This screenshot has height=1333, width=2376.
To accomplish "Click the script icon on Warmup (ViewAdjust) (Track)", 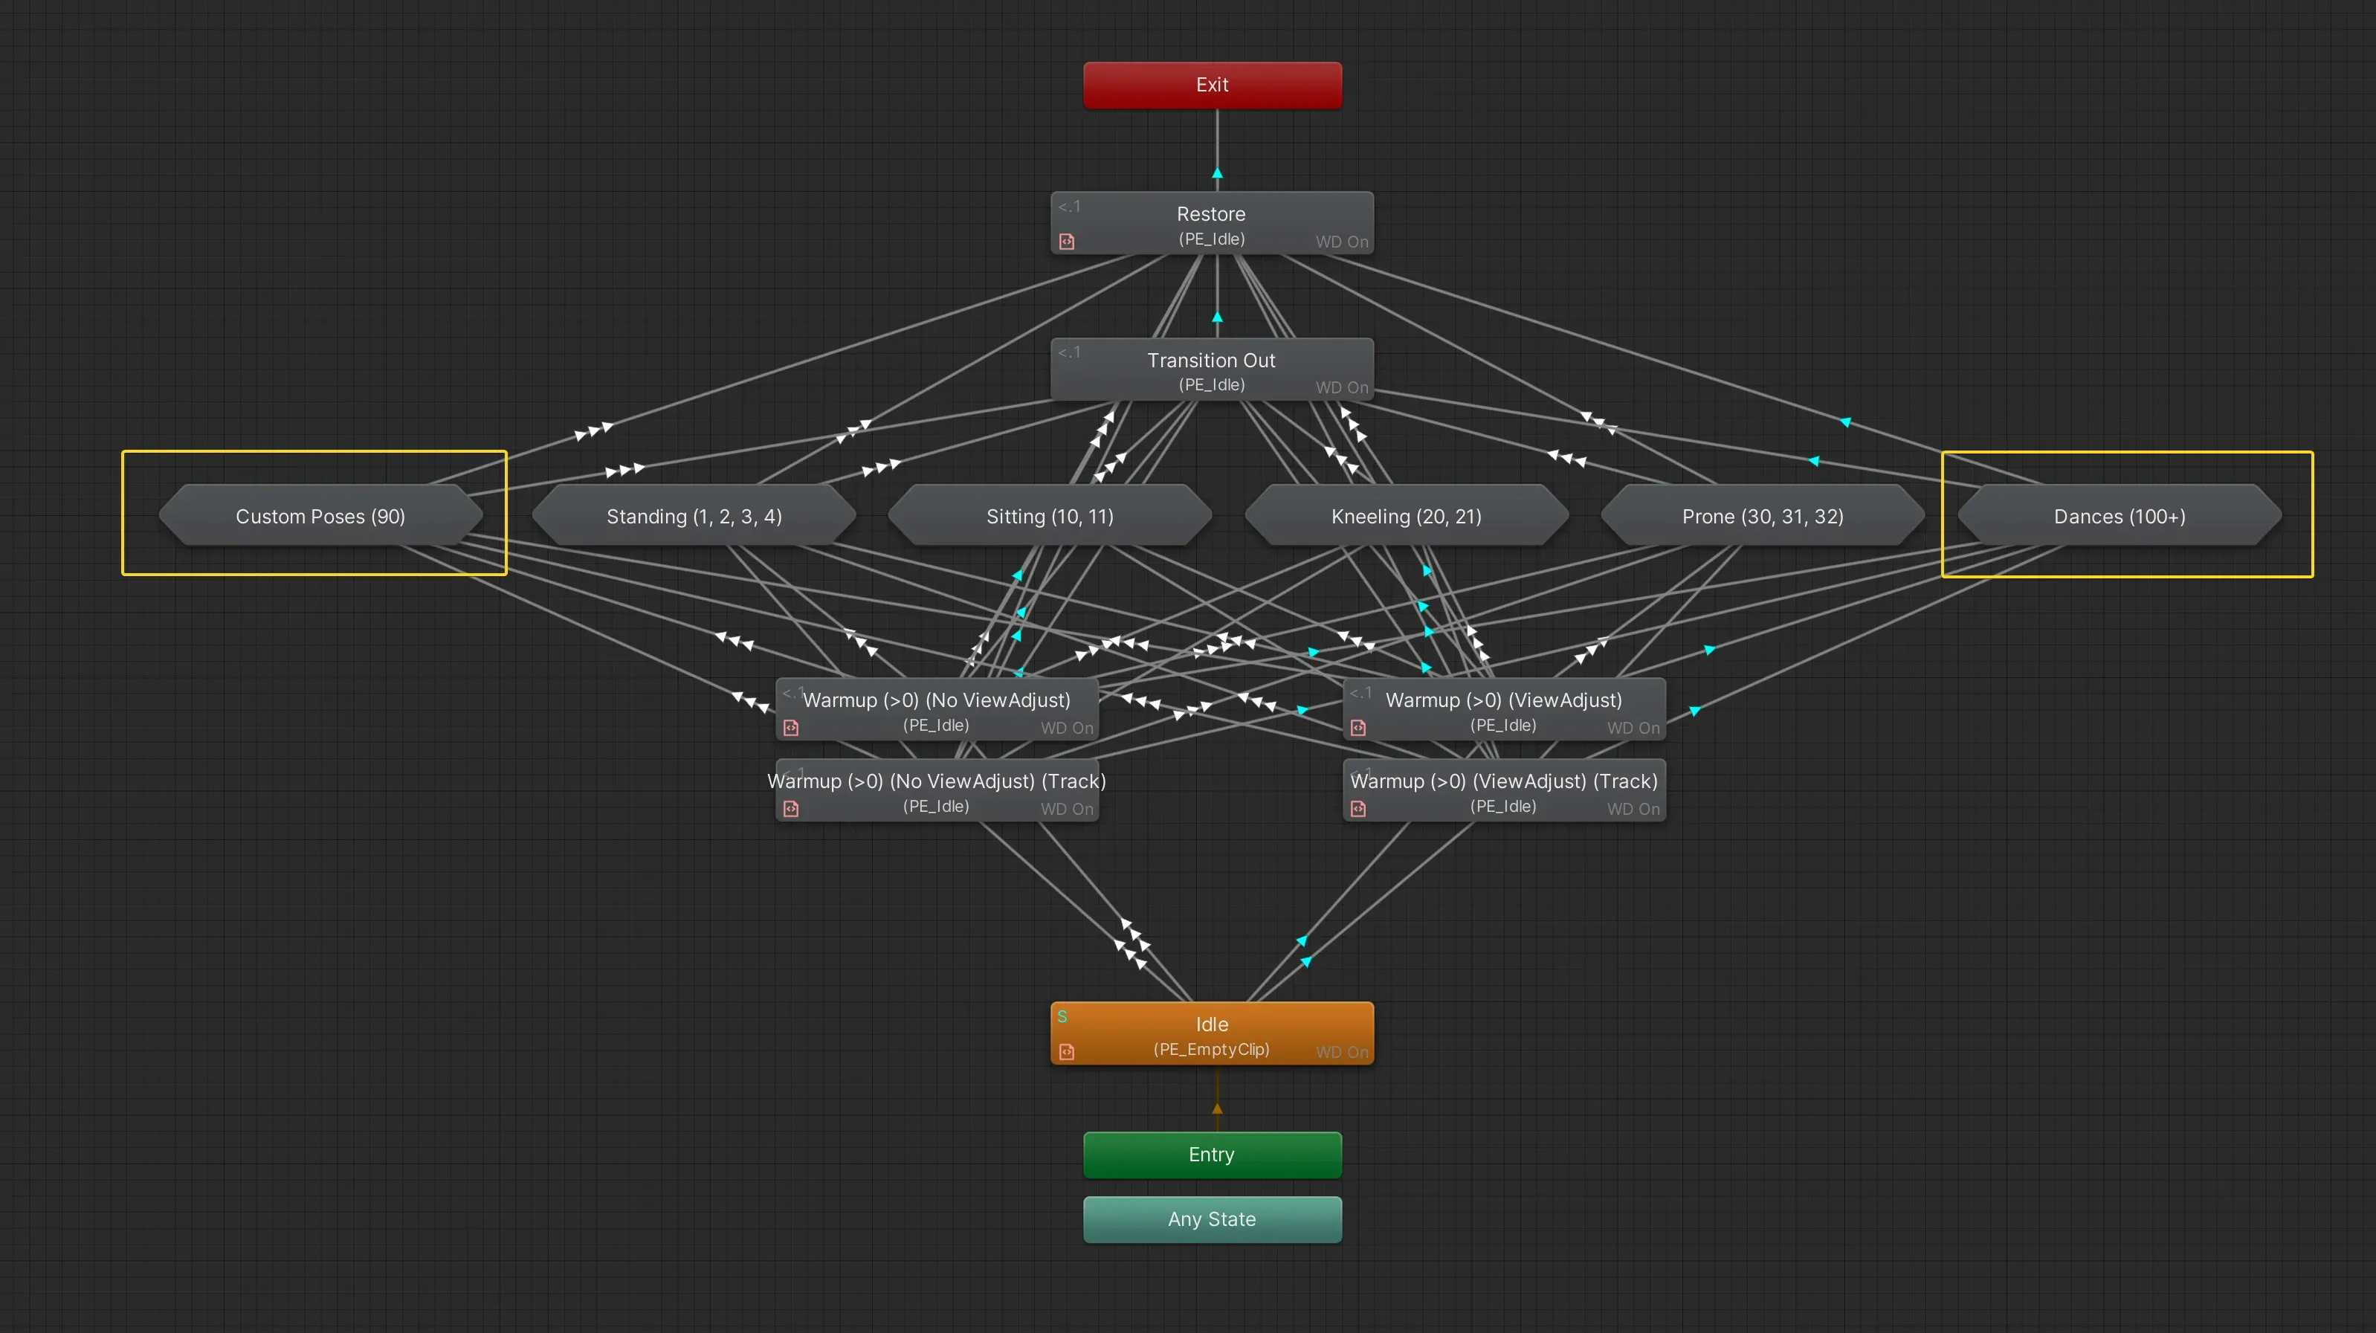I will point(1359,808).
